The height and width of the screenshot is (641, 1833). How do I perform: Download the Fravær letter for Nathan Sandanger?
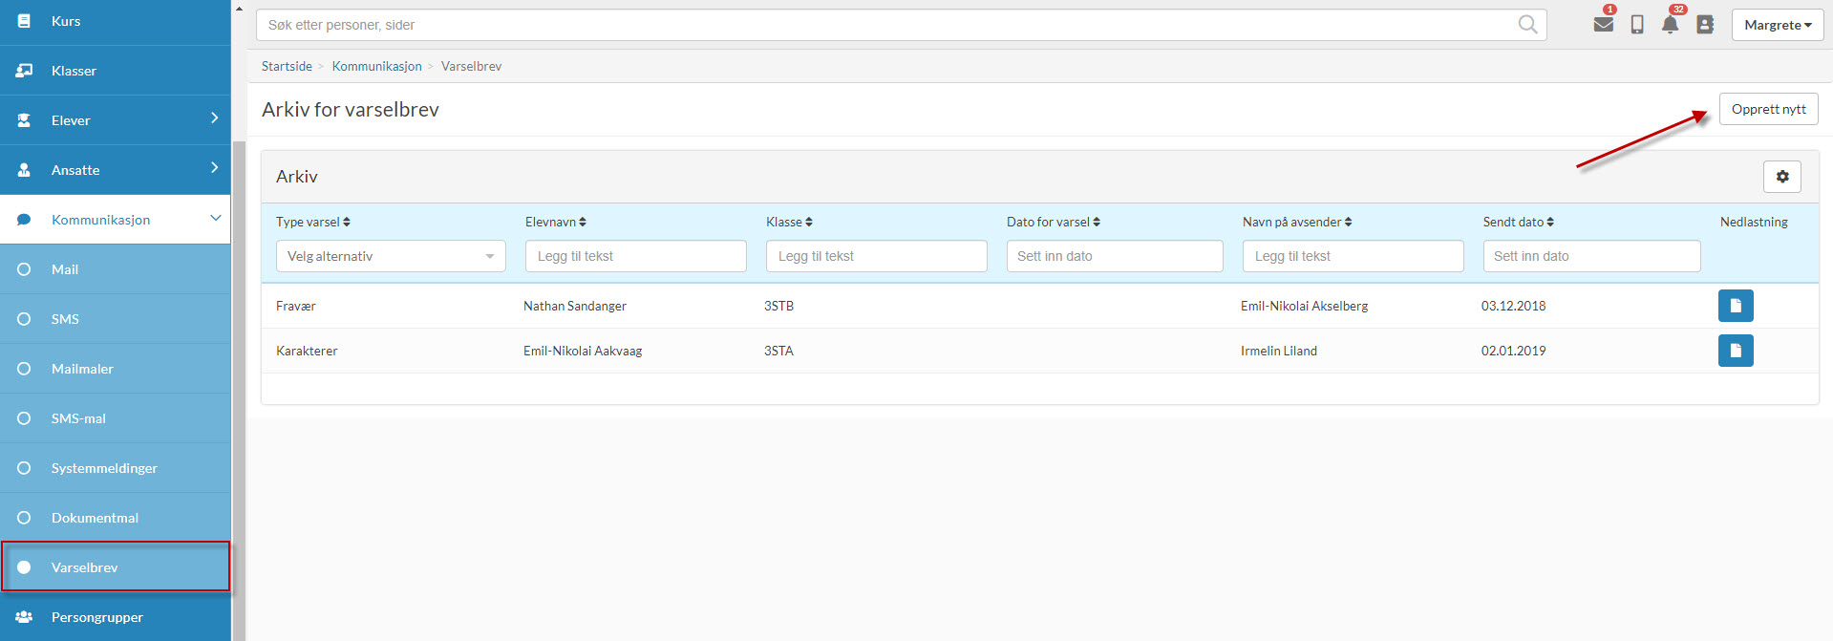coord(1736,306)
